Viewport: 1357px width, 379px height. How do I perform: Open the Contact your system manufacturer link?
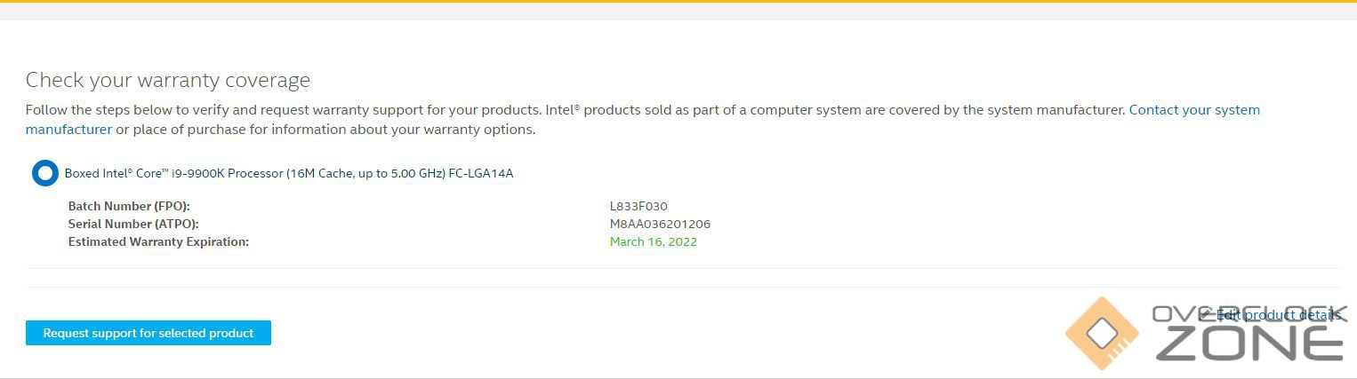[1193, 110]
